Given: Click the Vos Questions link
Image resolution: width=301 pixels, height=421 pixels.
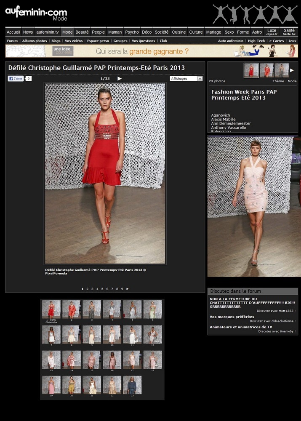Looking at the screenshot, I should pos(143,41).
